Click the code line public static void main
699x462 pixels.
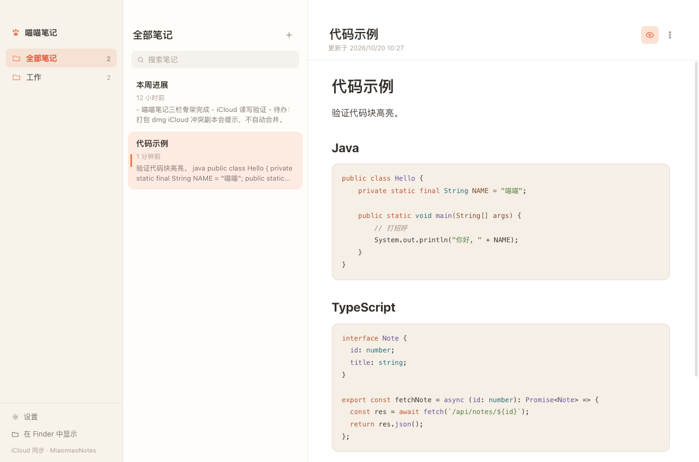tap(439, 216)
